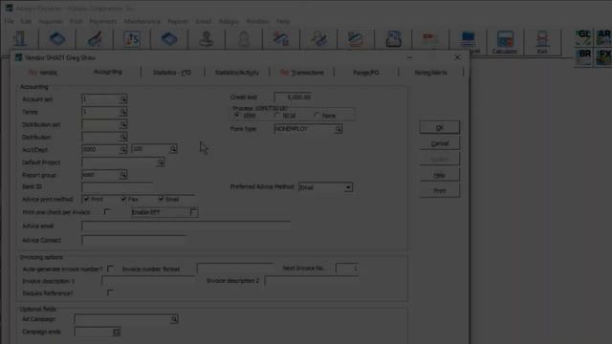Click the calendar 15 toolbar icon
Image resolution: width=612 pixels, height=344 pixels.
pos(132,39)
